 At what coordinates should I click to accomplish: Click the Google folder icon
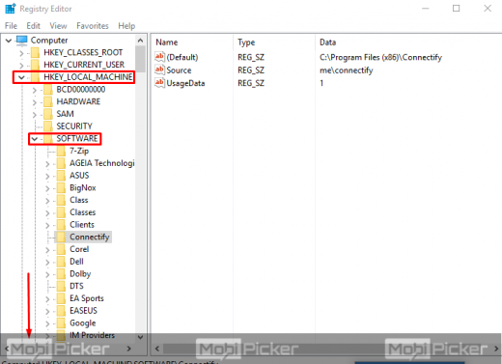click(61, 322)
